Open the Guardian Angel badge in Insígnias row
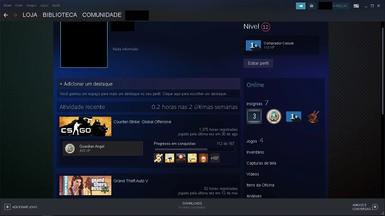 (274, 116)
